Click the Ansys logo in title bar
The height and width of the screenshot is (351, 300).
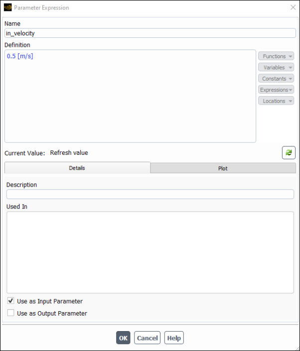[x=8, y=7]
